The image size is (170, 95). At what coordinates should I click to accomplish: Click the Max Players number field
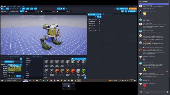click(x=7, y=11)
